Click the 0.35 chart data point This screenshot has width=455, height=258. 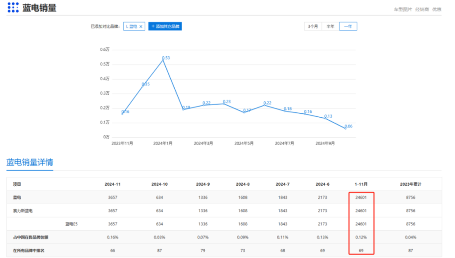pyautogui.click(x=143, y=86)
